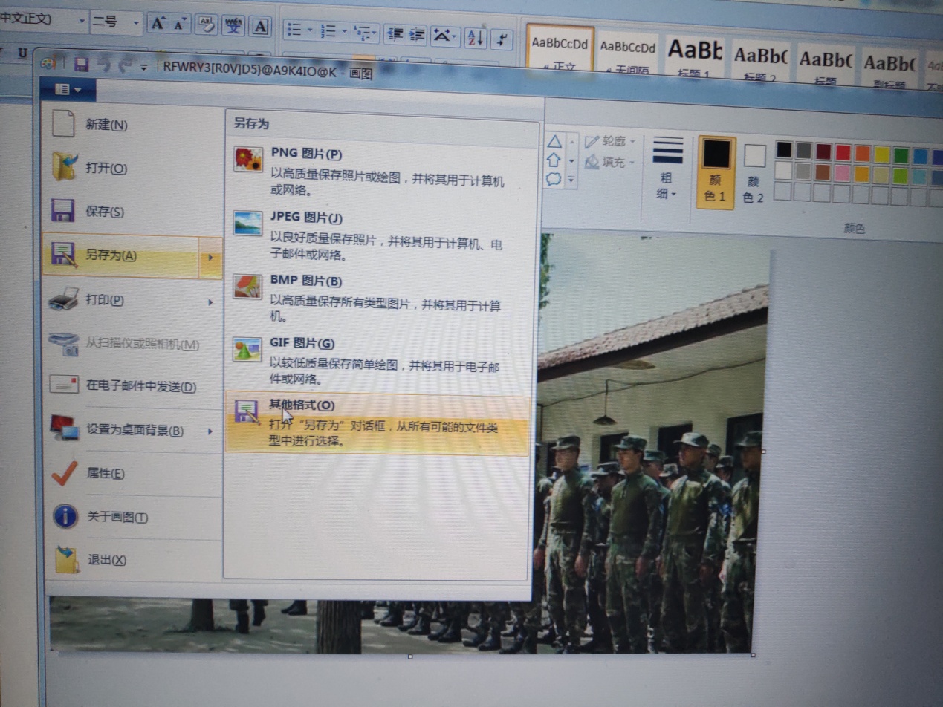Open 关于画图(T) About Paint

coord(133,517)
